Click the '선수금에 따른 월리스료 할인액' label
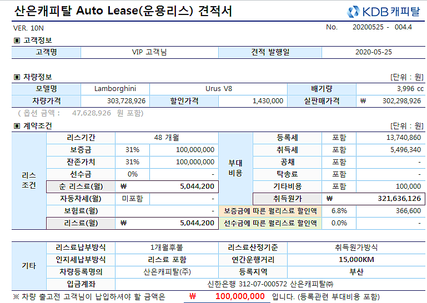 click(270, 223)
